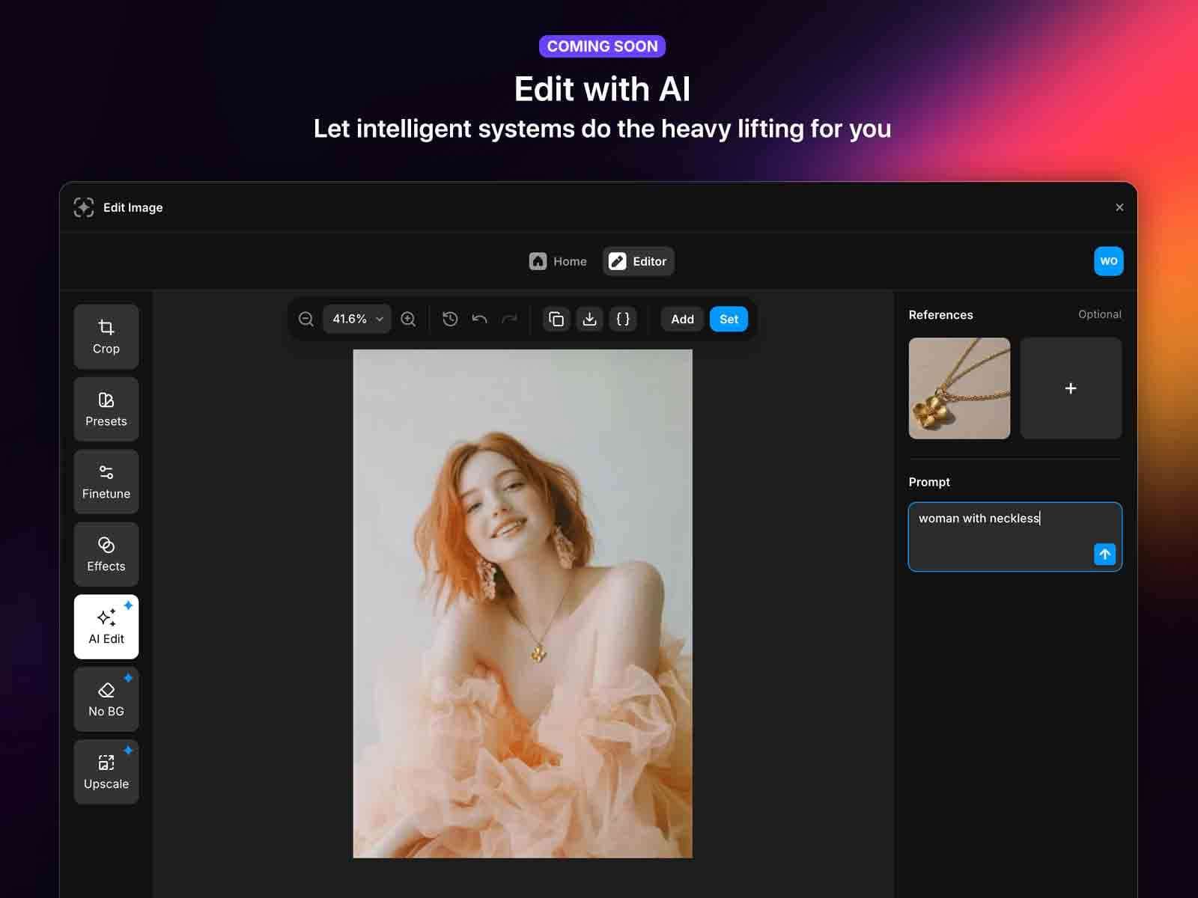The image size is (1198, 898).
Task: Submit the prompt with the arrow button
Action: 1104,555
